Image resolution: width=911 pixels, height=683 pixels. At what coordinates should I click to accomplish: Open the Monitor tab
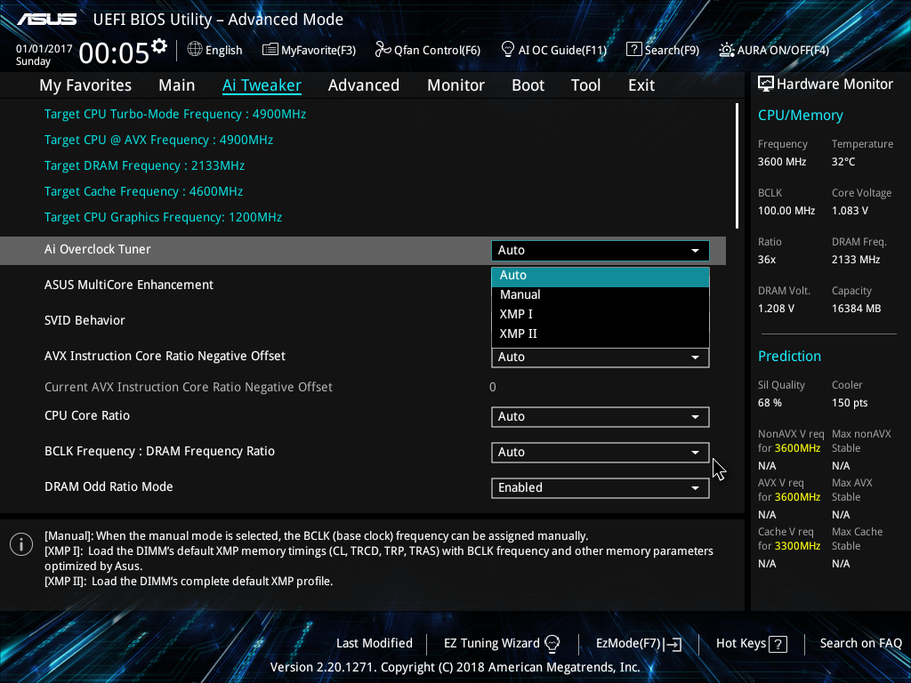[455, 85]
